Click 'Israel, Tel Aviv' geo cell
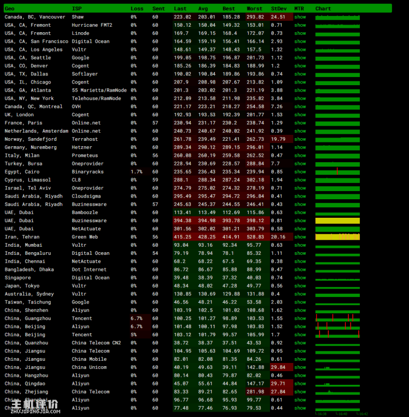Image resolution: width=409 pixels, height=417 pixels. (x=28, y=188)
